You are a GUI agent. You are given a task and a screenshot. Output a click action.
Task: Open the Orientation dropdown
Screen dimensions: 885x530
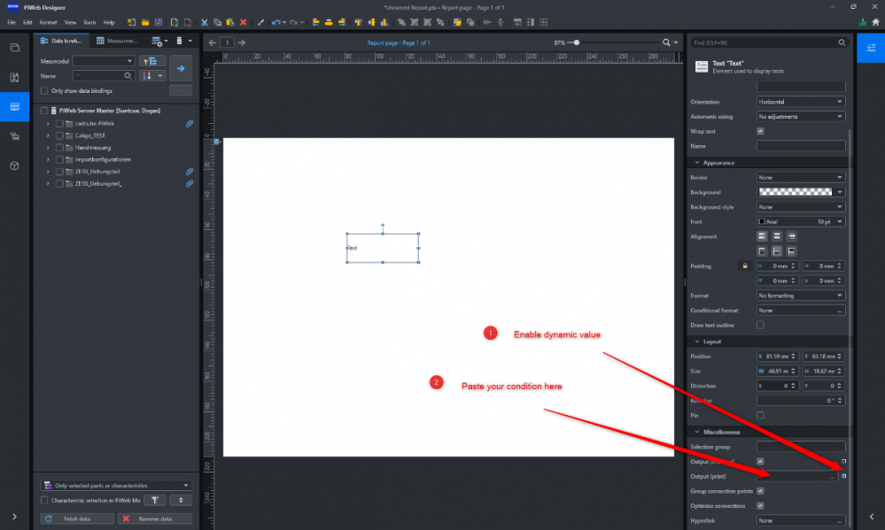pos(801,102)
